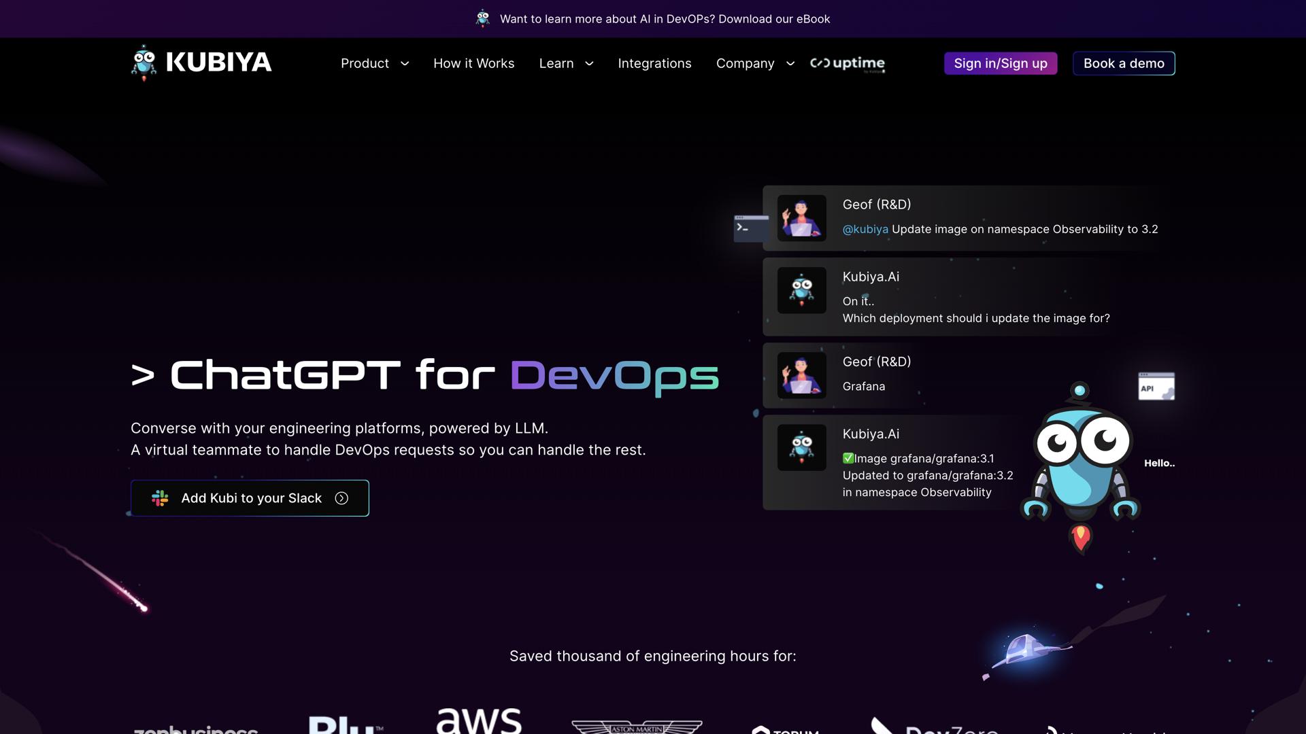
Task: Click Geof's avatar in the first chat message
Action: tap(801, 218)
